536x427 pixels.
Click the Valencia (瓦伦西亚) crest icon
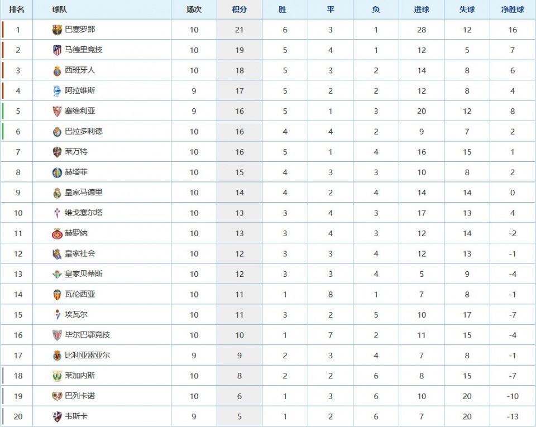[57, 294]
